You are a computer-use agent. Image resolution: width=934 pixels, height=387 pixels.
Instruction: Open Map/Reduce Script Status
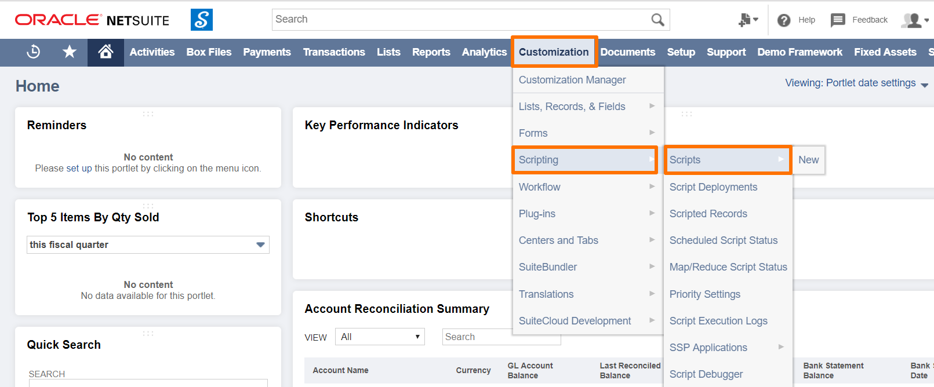(728, 267)
